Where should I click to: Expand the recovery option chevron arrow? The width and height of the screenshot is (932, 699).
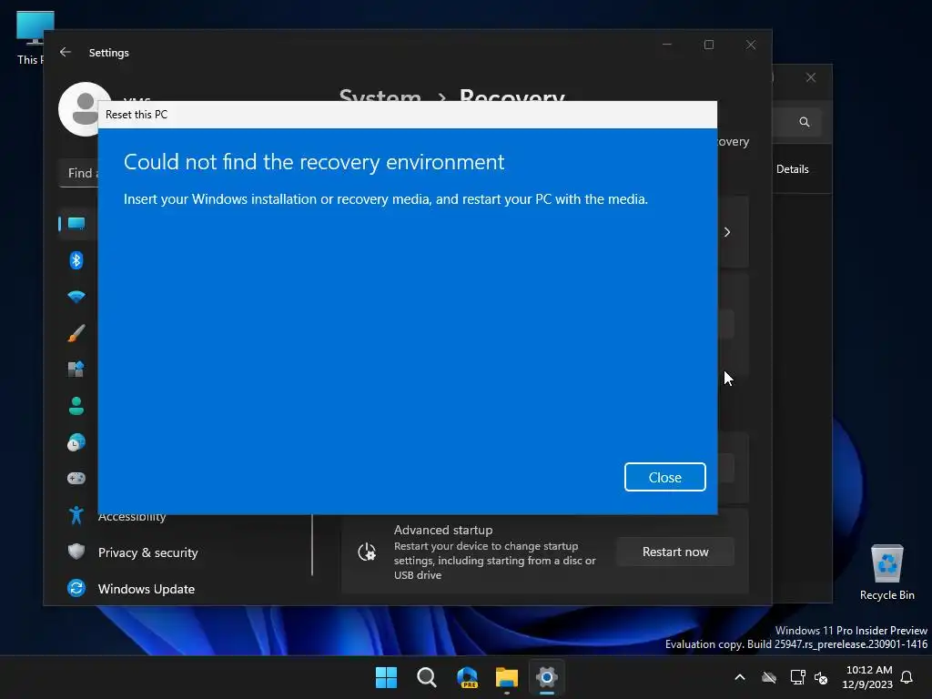pyautogui.click(x=727, y=232)
